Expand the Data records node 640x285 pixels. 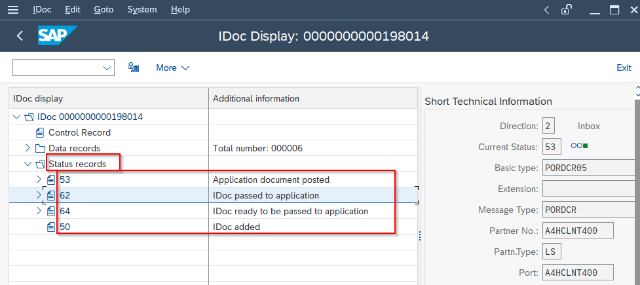point(28,148)
